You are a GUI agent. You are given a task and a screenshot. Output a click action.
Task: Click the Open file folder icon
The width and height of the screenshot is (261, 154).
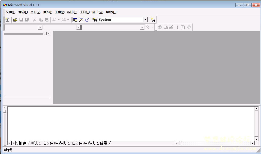pos(15,20)
